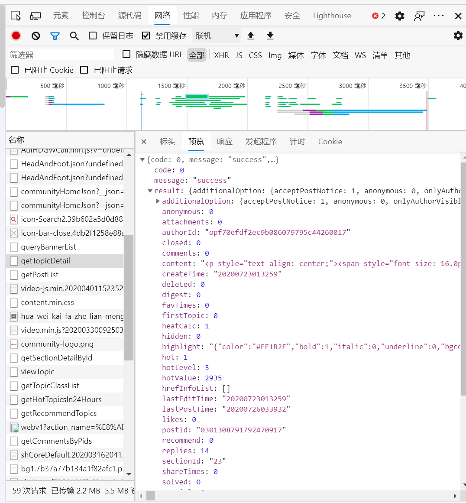
Task: Select webv1?action_name request
Action: click(65, 427)
